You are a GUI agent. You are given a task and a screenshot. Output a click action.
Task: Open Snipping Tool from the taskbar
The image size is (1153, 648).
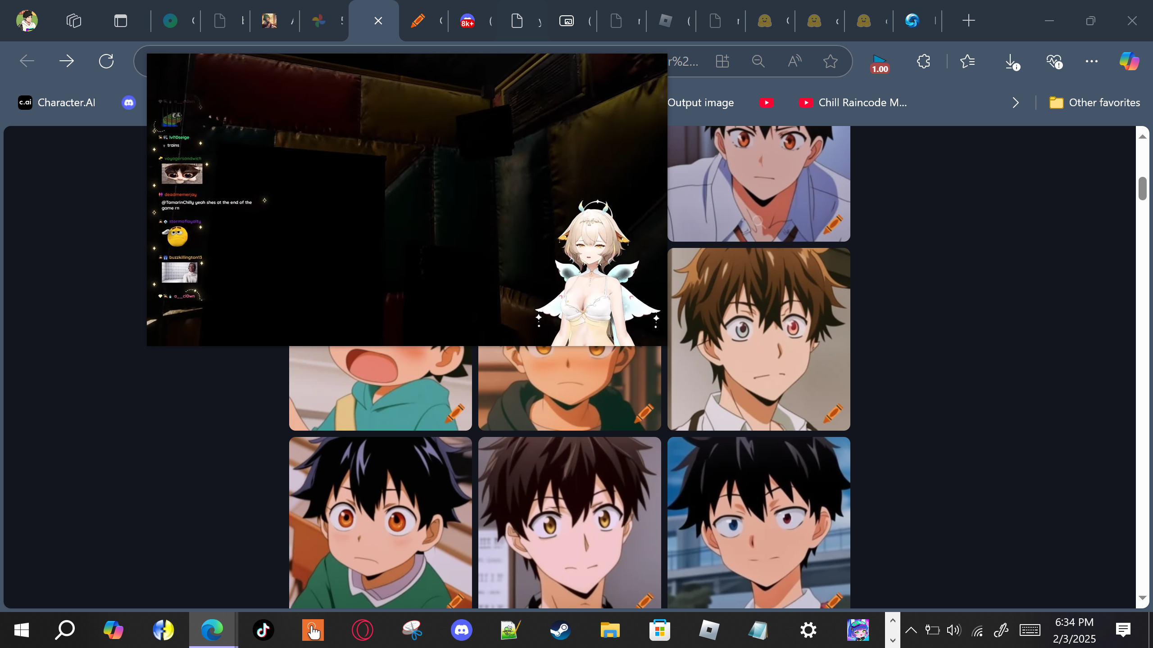point(412,630)
